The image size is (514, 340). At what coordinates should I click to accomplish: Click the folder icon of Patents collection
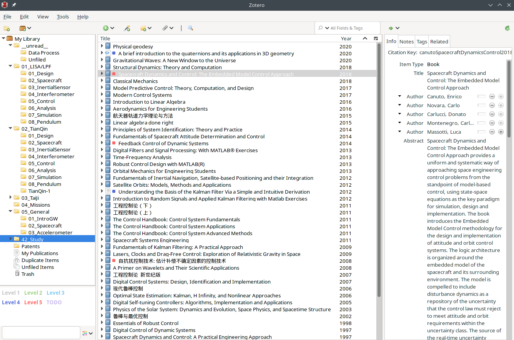pyautogui.click(x=17, y=246)
